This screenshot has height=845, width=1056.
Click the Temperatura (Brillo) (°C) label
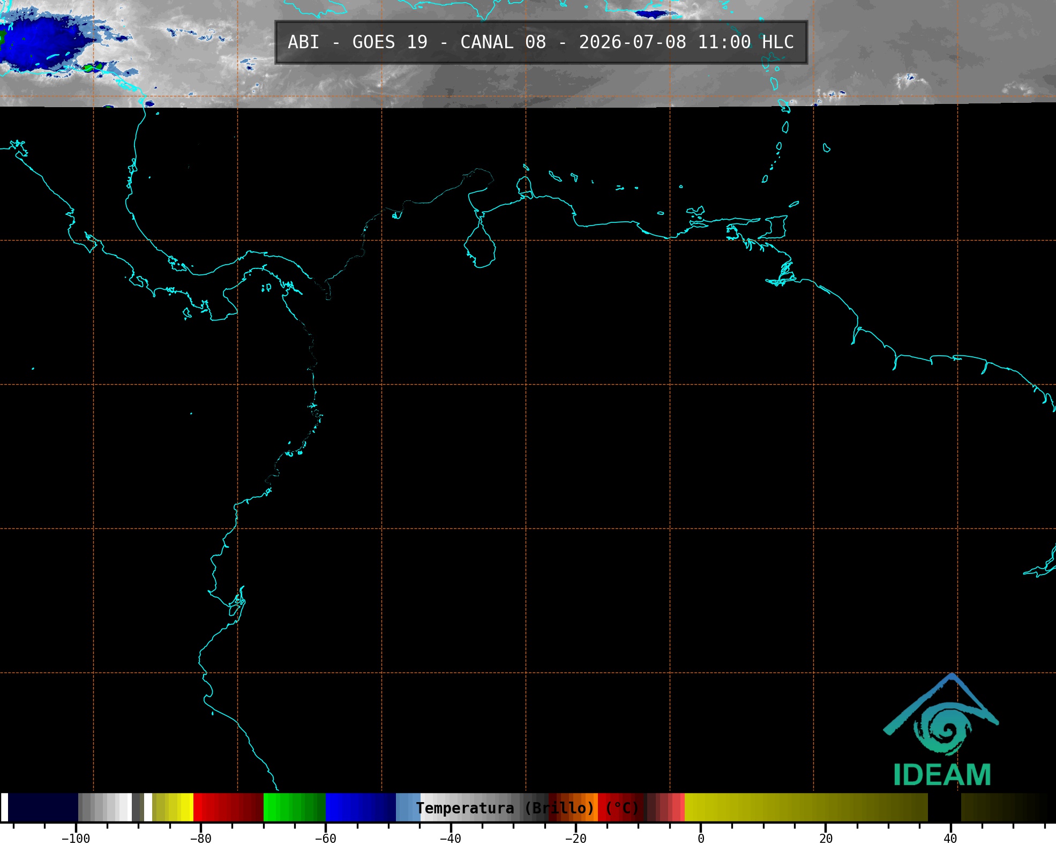point(528,808)
